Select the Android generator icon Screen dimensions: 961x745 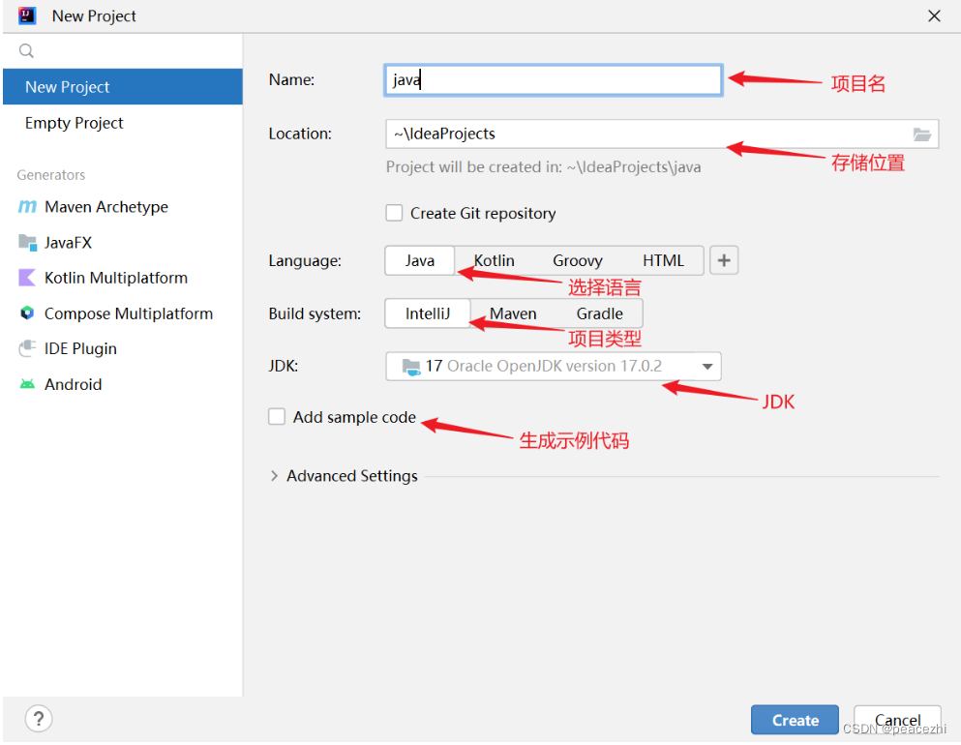point(27,384)
